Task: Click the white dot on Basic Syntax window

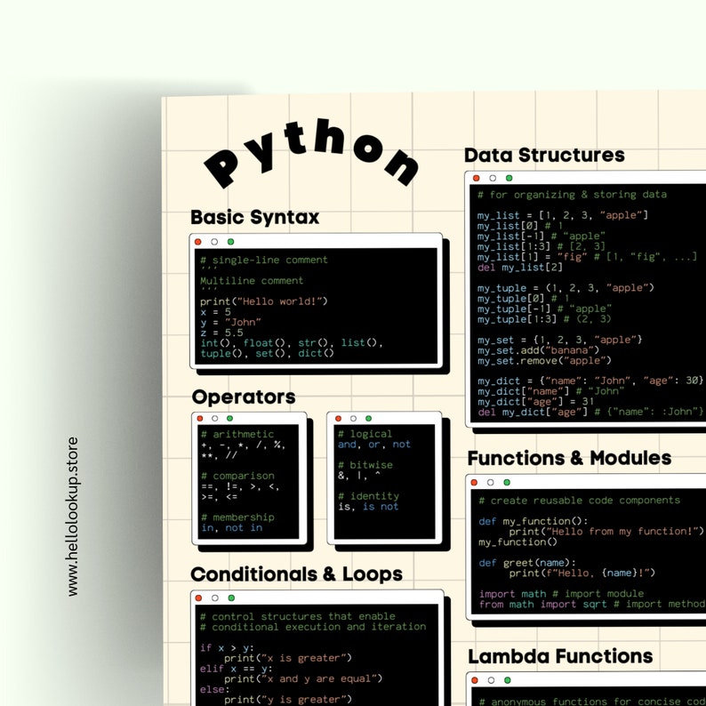Action: pyautogui.click(x=214, y=242)
